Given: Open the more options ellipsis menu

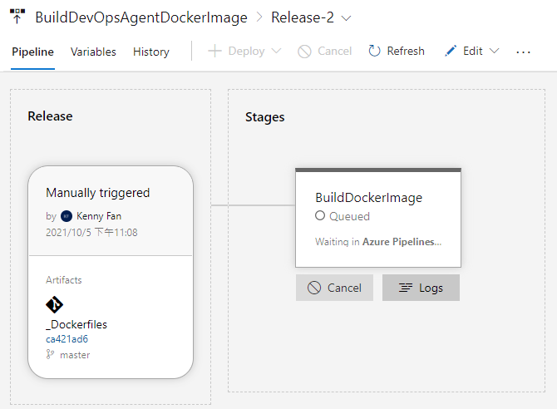Looking at the screenshot, I should (523, 52).
